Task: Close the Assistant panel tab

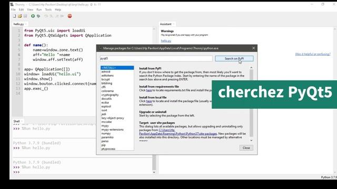Action: [x=173, y=24]
